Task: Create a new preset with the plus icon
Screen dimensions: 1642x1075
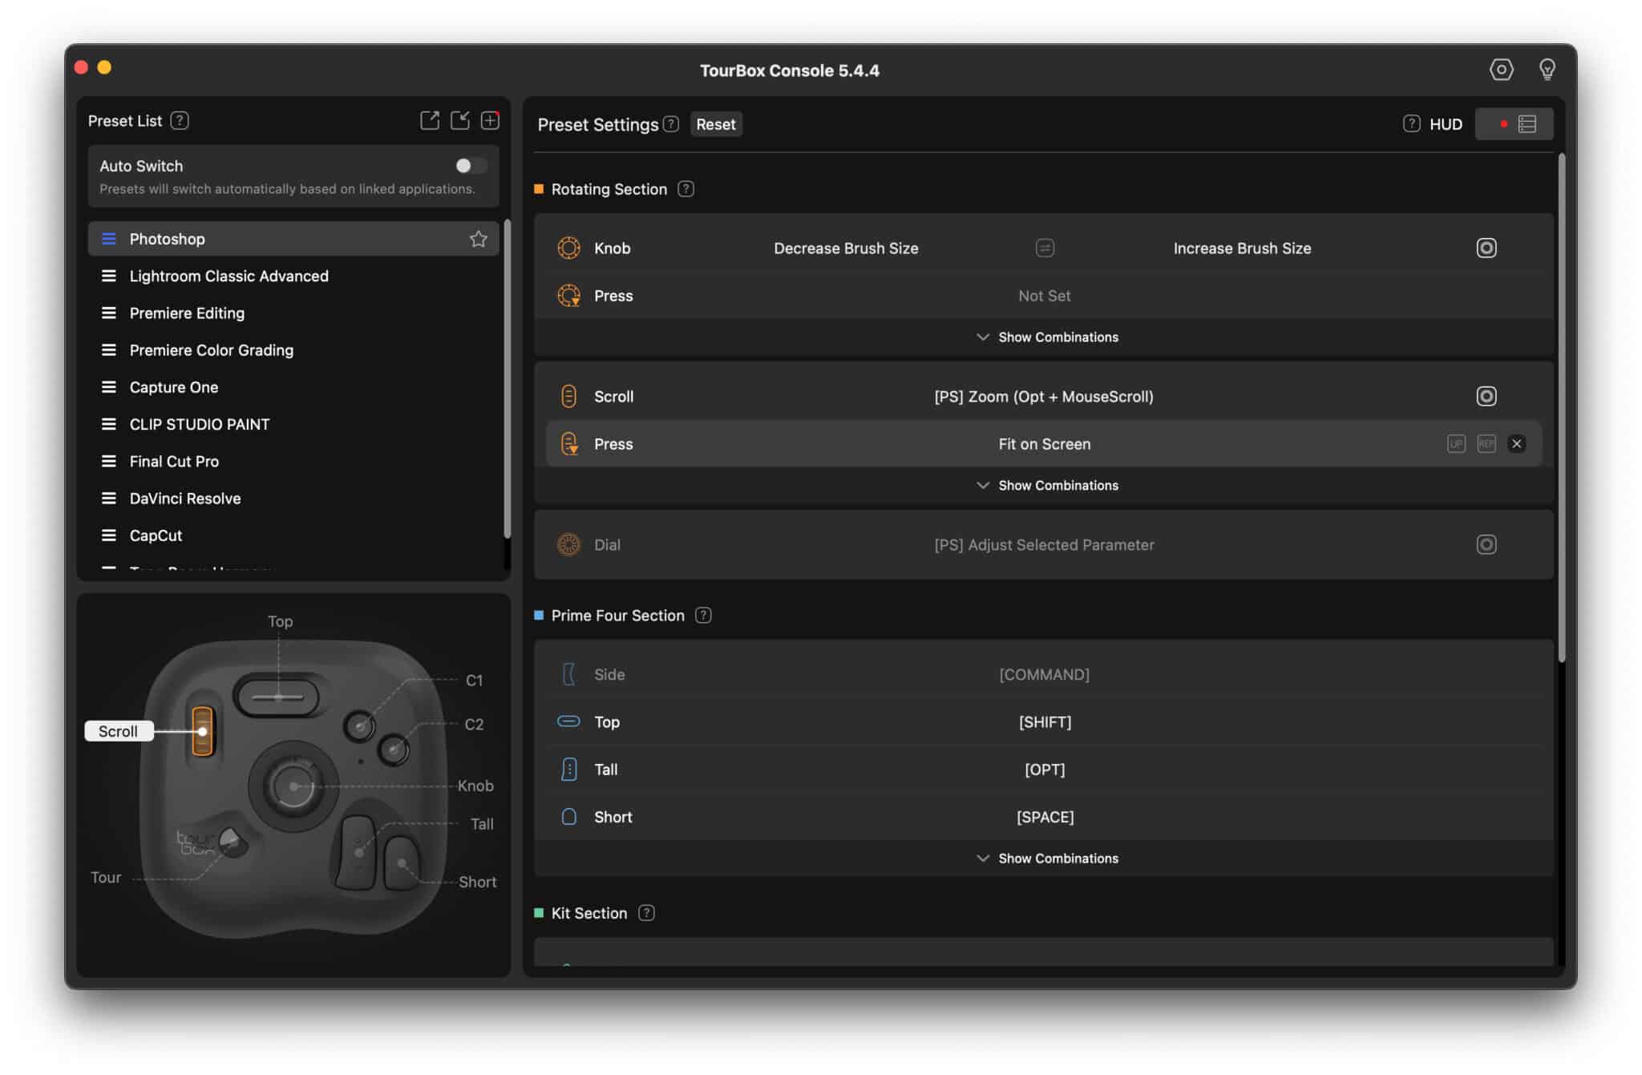Action: (490, 120)
